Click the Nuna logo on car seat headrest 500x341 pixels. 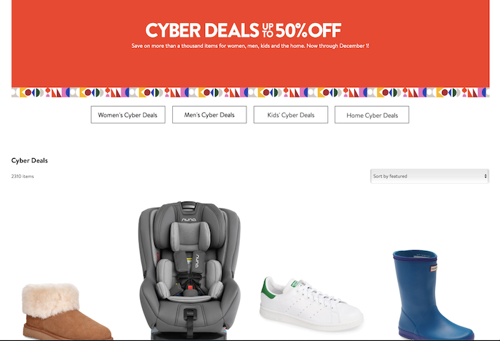pos(189,219)
